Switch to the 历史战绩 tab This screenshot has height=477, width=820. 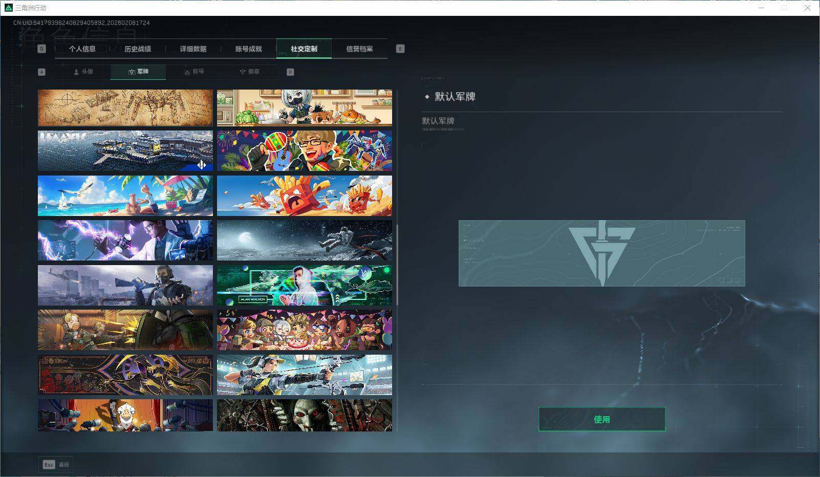138,49
